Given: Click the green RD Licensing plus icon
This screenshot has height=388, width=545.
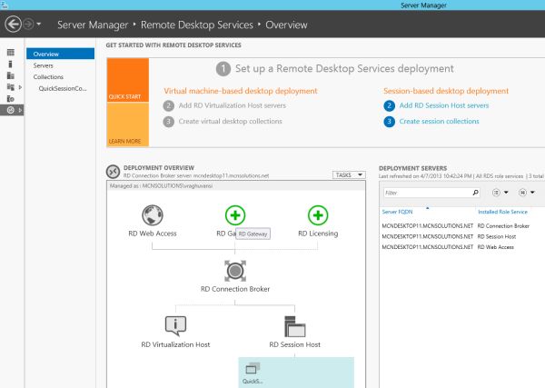Looking at the screenshot, I should coord(317,215).
